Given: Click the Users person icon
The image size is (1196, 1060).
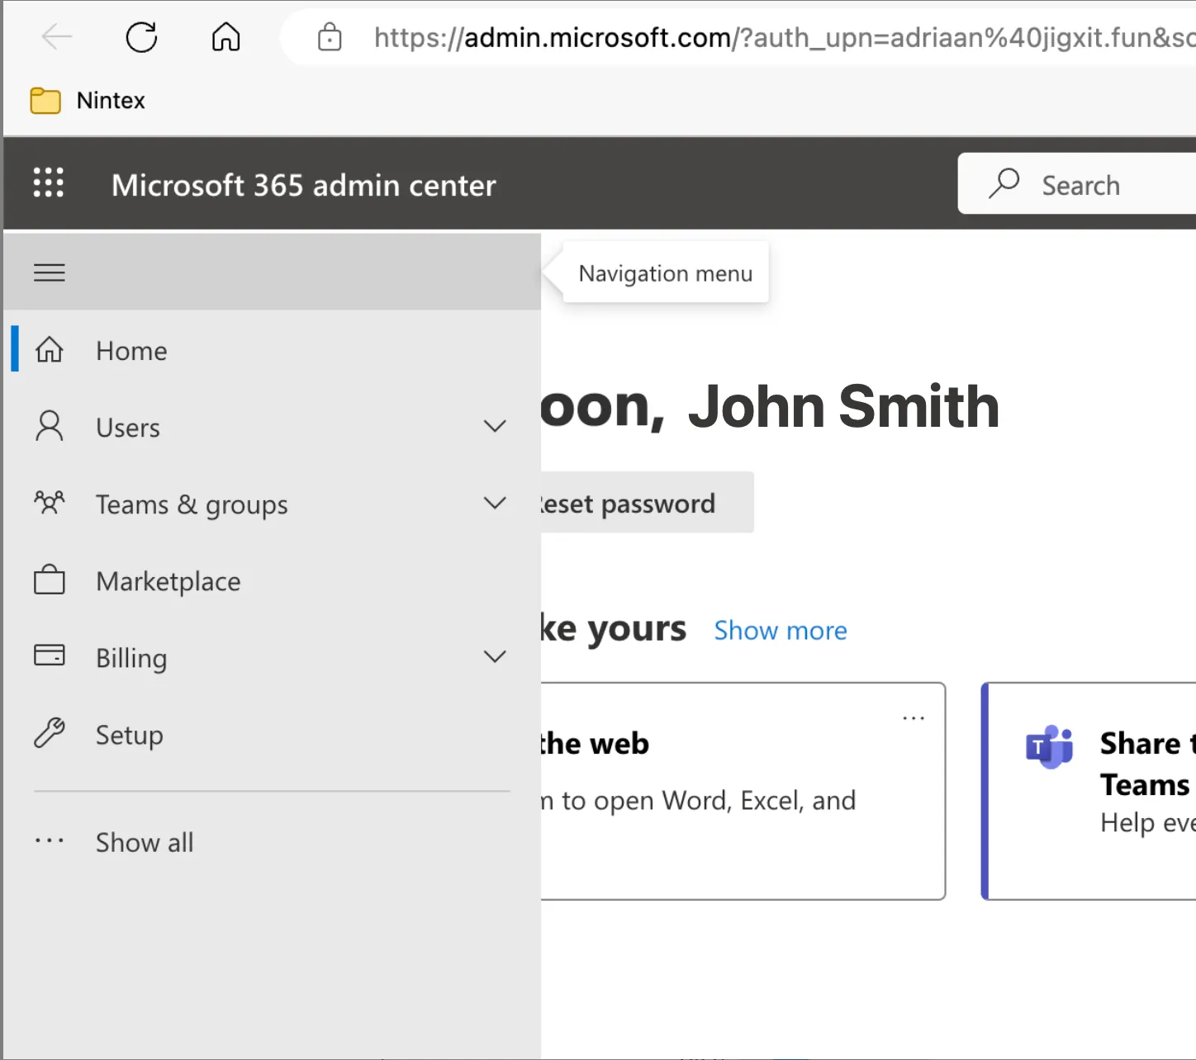Looking at the screenshot, I should [x=50, y=427].
